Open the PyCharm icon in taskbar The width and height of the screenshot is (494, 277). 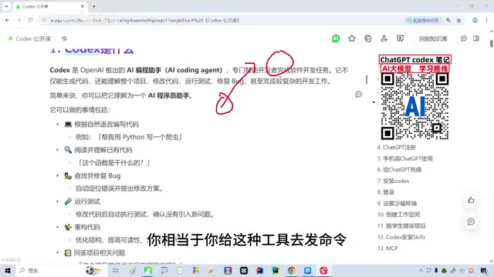point(276,270)
